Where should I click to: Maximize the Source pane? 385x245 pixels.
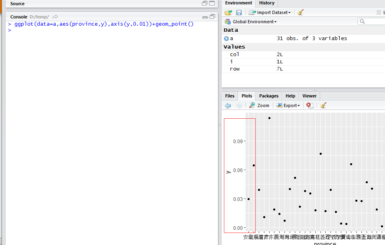point(212,3)
